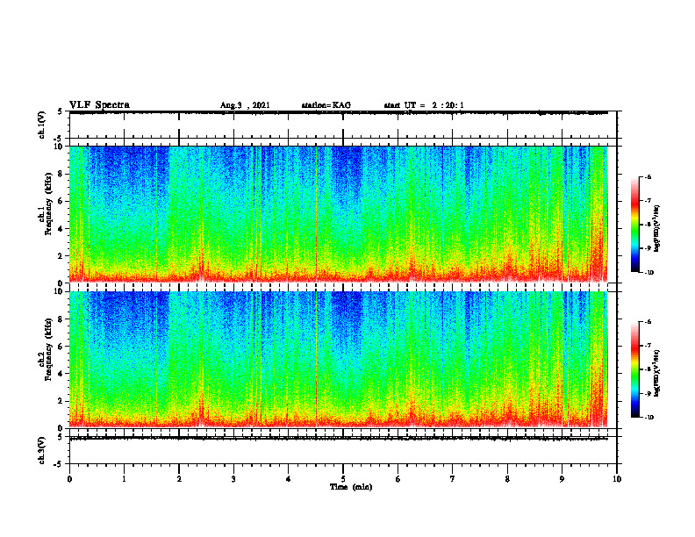Click the ch.3(V) waveform trace panel
This screenshot has height=537, width=695.
pyautogui.click(x=343, y=450)
